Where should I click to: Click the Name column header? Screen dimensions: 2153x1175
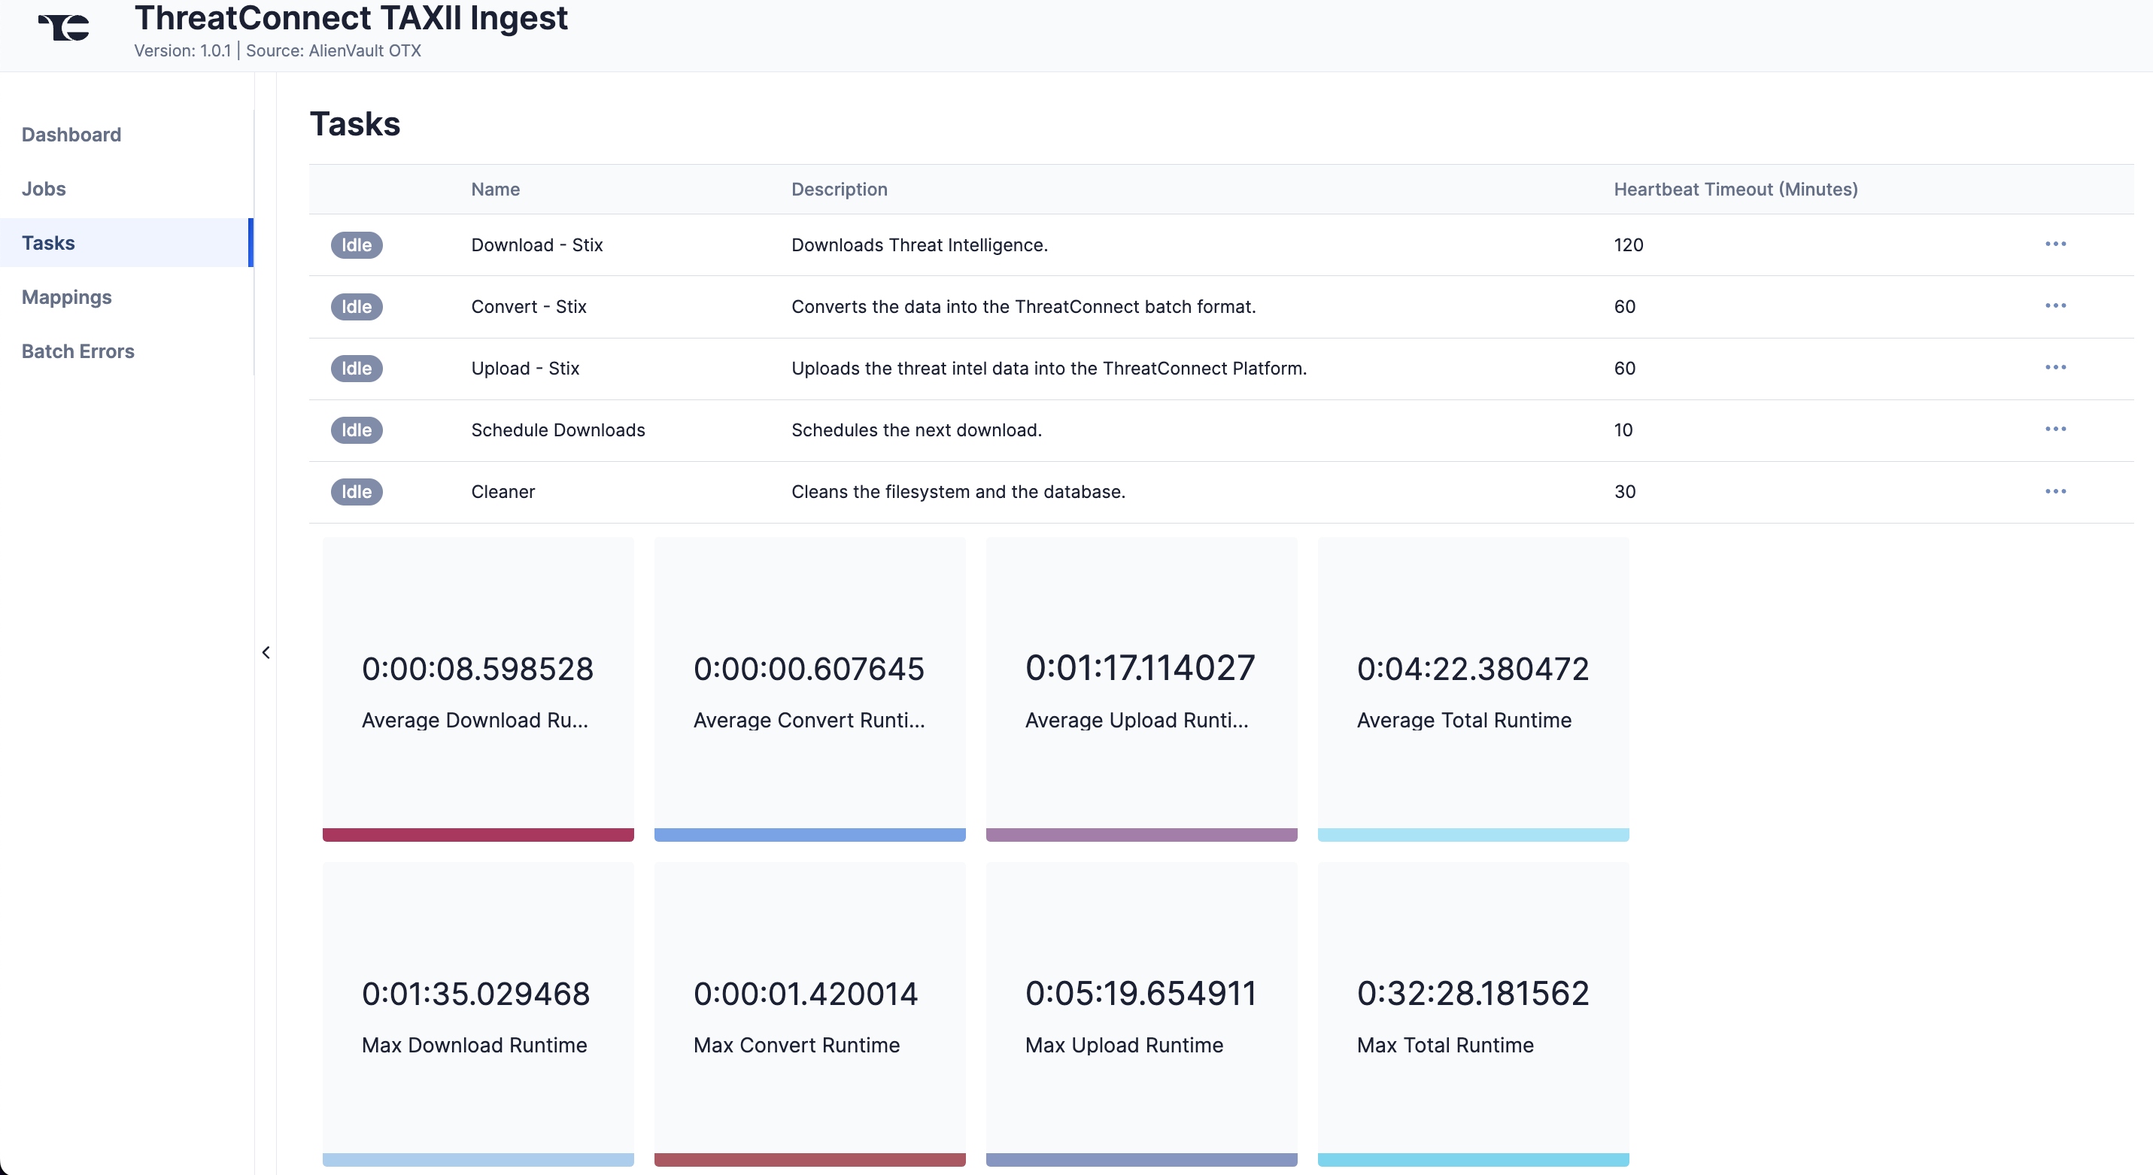click(x=496, y=190)
